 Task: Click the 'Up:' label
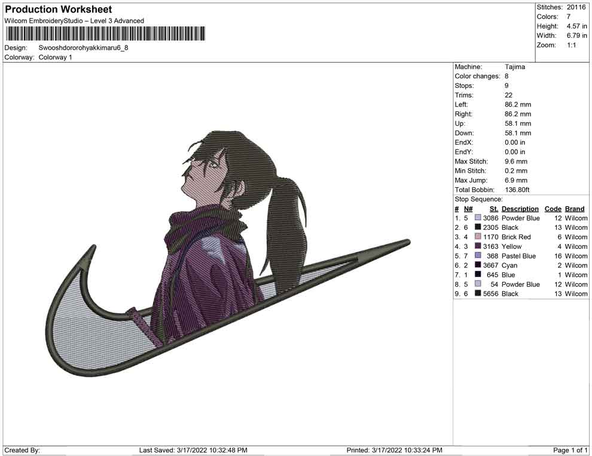pyautogui.click(x=459, y=123)
